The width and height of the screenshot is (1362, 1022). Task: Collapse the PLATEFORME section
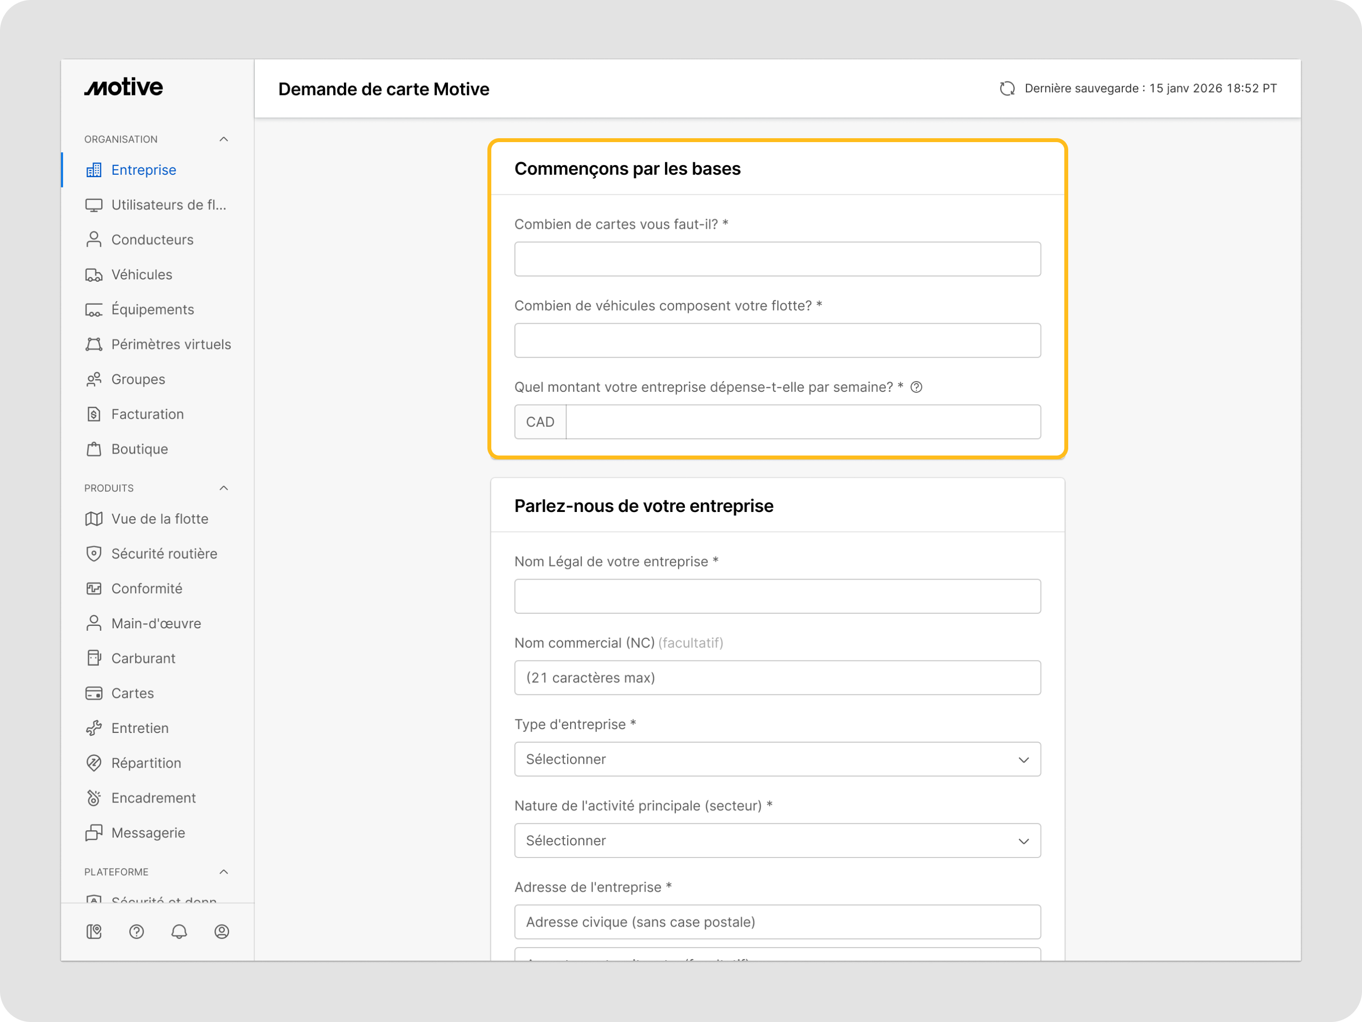click(223, 872)
